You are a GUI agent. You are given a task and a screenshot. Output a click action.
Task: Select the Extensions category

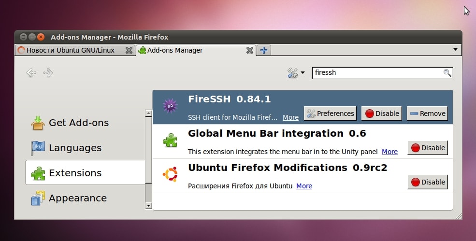[x=86, y=172]
